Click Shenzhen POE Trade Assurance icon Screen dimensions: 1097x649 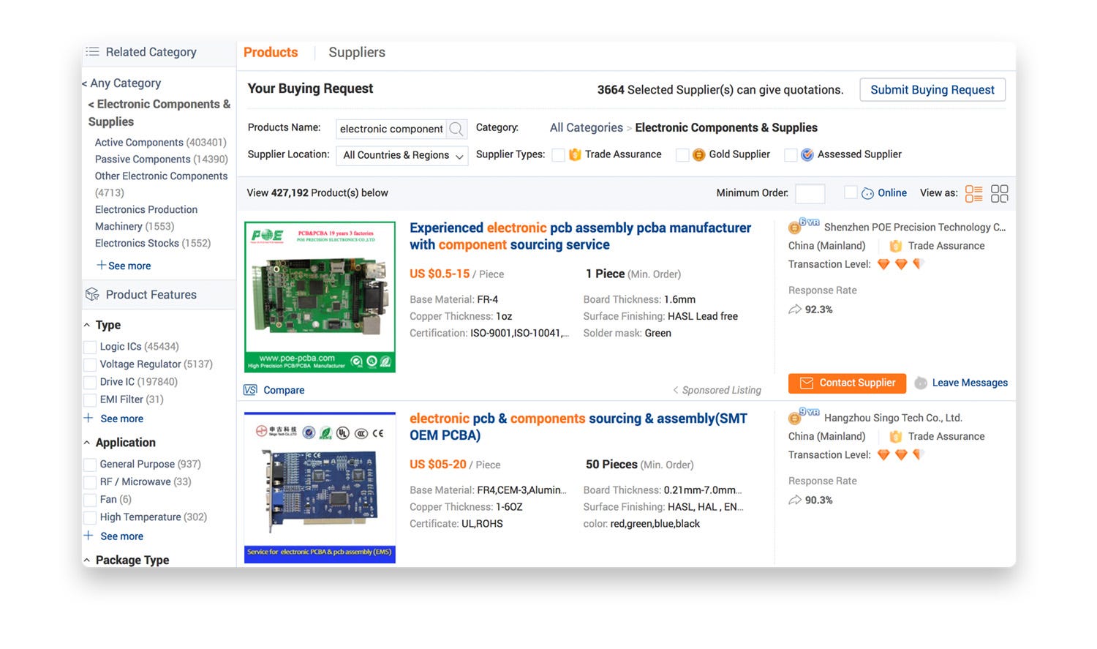pos(895,246)
